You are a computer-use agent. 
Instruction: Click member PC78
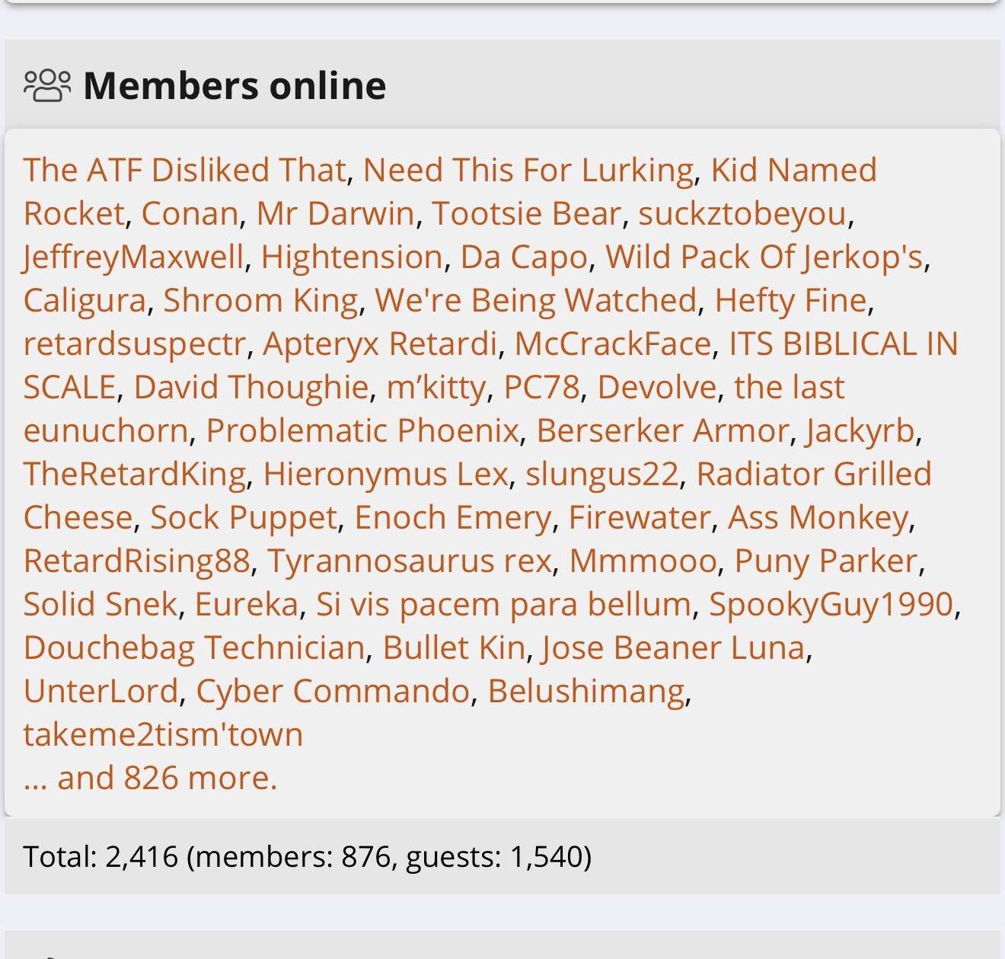point(541,387)
